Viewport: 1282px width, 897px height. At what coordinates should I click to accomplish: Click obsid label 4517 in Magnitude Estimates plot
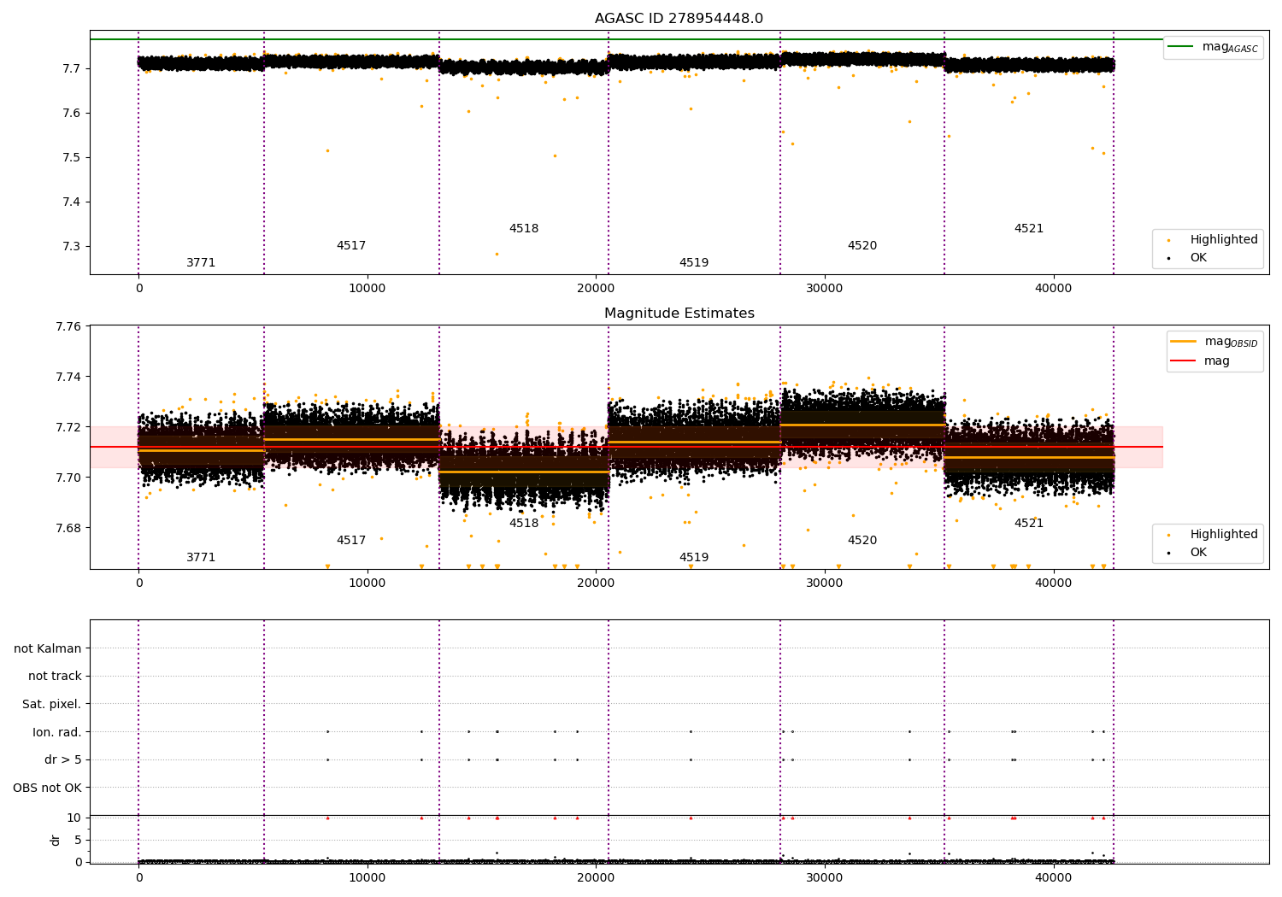[x=351, y=540]
